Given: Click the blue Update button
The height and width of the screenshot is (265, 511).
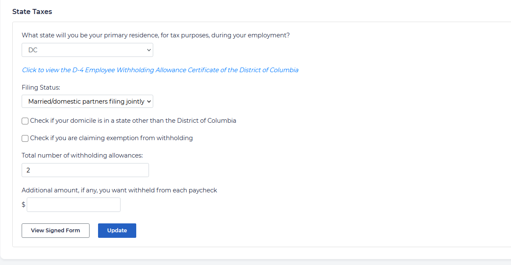Looking at the screenshot, I should point(117,231).
